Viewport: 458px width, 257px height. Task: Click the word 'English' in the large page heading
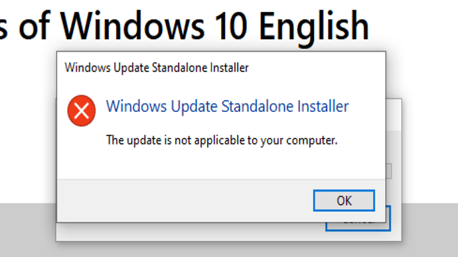point(314,28)
